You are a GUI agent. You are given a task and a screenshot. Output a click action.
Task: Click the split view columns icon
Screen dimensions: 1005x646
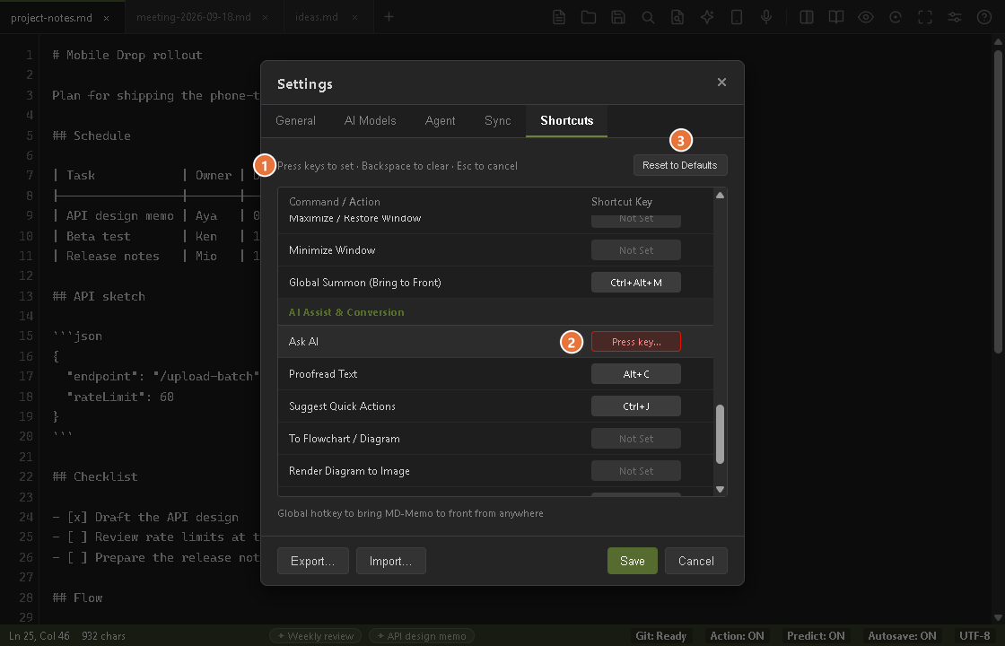point(807,17)
